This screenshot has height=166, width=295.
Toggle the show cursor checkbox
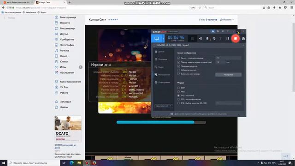point(178,66)
